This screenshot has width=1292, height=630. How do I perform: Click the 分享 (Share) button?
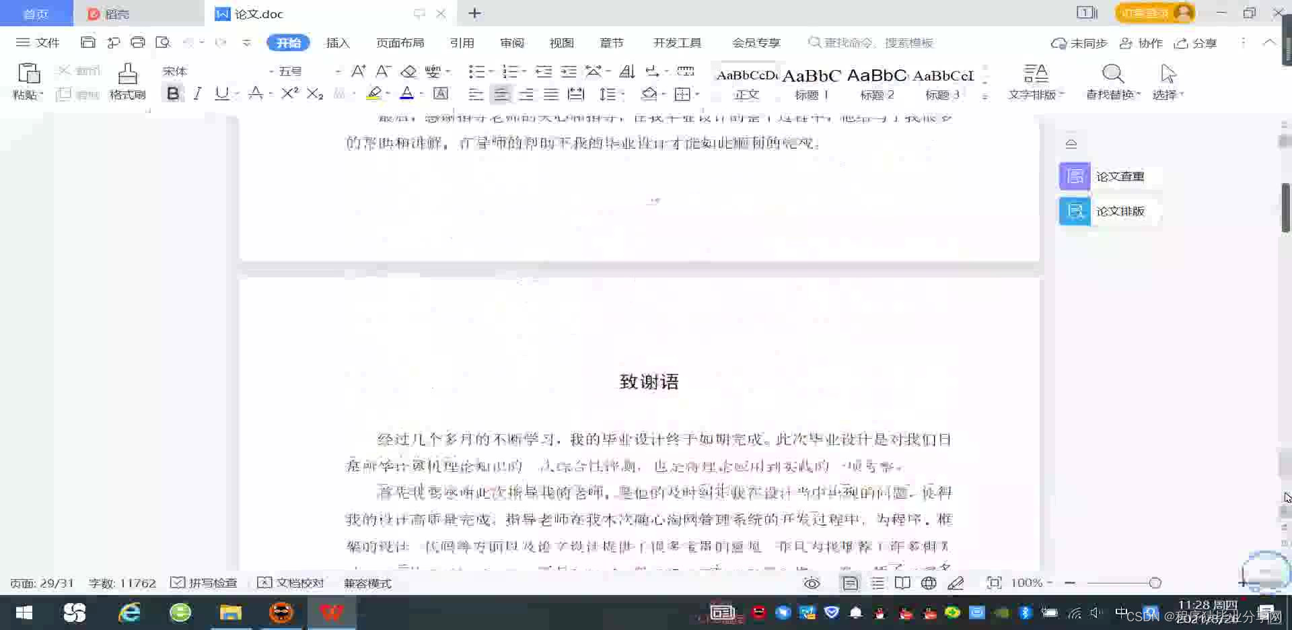pyautogui.click(x=1195, y=43)
